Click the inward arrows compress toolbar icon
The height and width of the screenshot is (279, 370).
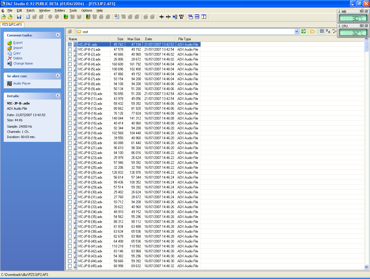click(x=162, y=17)
